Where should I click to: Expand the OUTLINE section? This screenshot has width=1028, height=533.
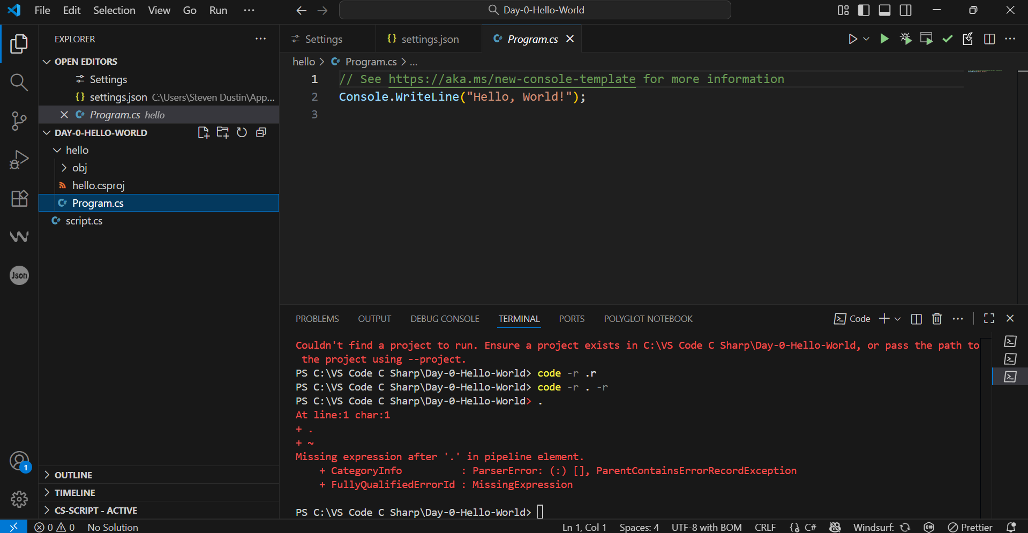pyautogui.click(x=73, y=475)
